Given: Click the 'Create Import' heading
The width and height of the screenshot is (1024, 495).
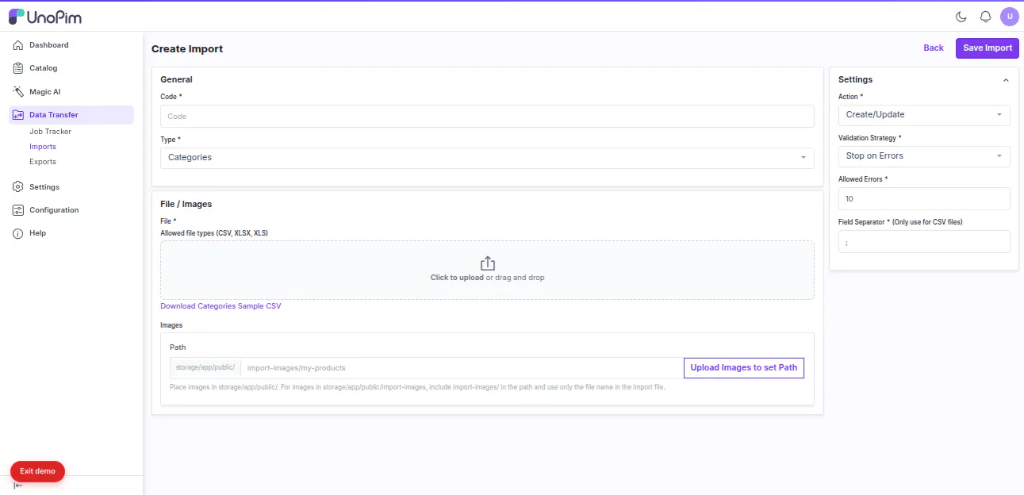Looking at the screenshot, I should tap(187, 49).
